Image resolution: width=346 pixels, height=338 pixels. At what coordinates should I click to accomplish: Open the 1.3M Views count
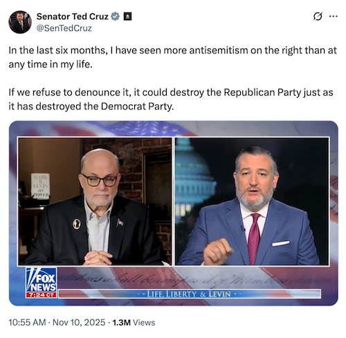pos(134,322)
